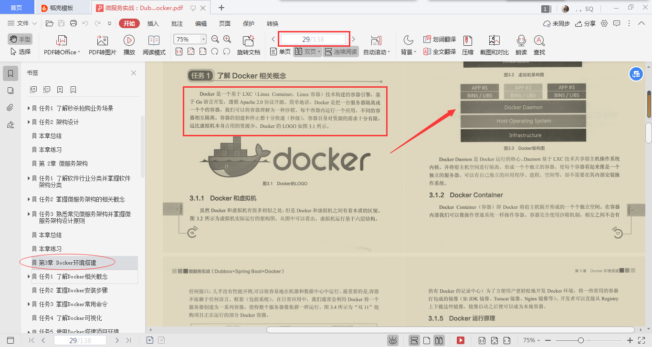The width and height of the screenshot is (652, 347).
Task: Open the thumbnails panel icon in left sidebar
Action: point(11,91)
